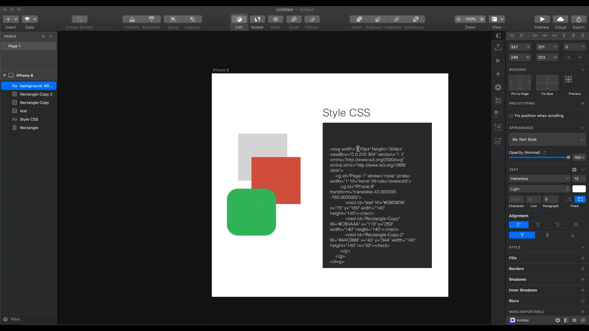Apply the Union boolean operation
Screen dimensions: 589x331
click(359, 19)
